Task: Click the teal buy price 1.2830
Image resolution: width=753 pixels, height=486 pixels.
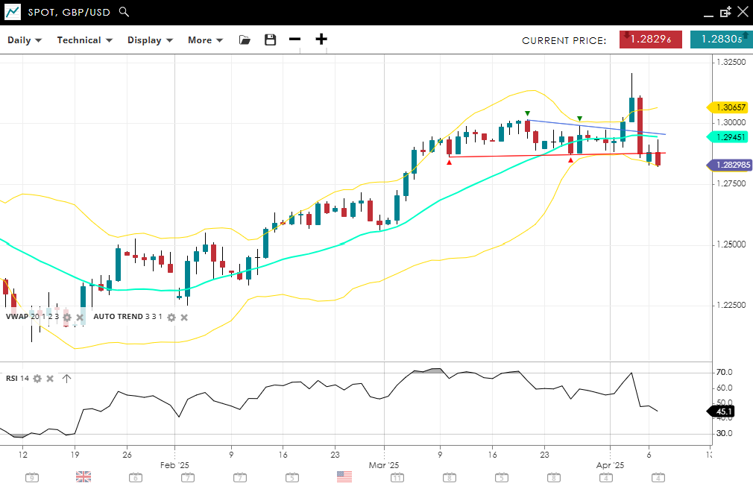Action: click(x=721, y=40)
